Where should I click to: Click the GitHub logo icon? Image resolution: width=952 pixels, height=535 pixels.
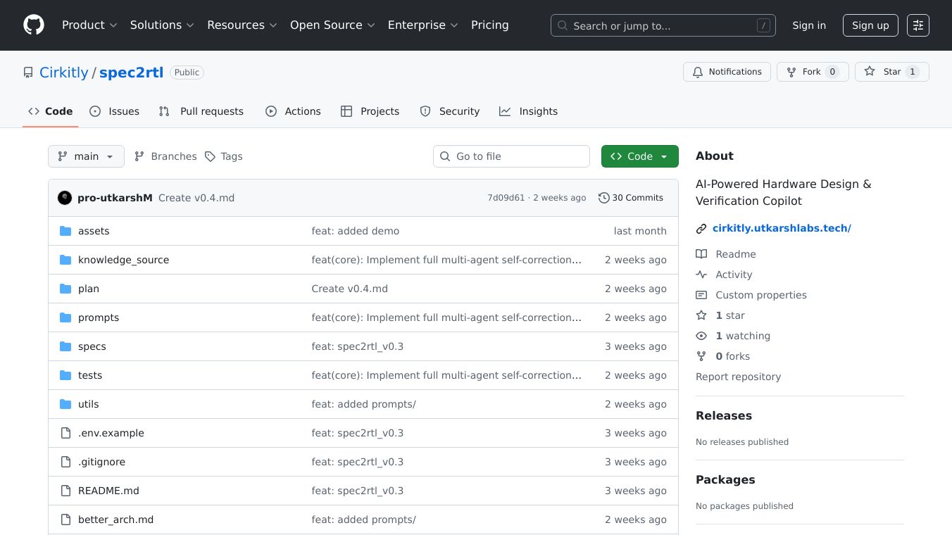tap(34, 25)
